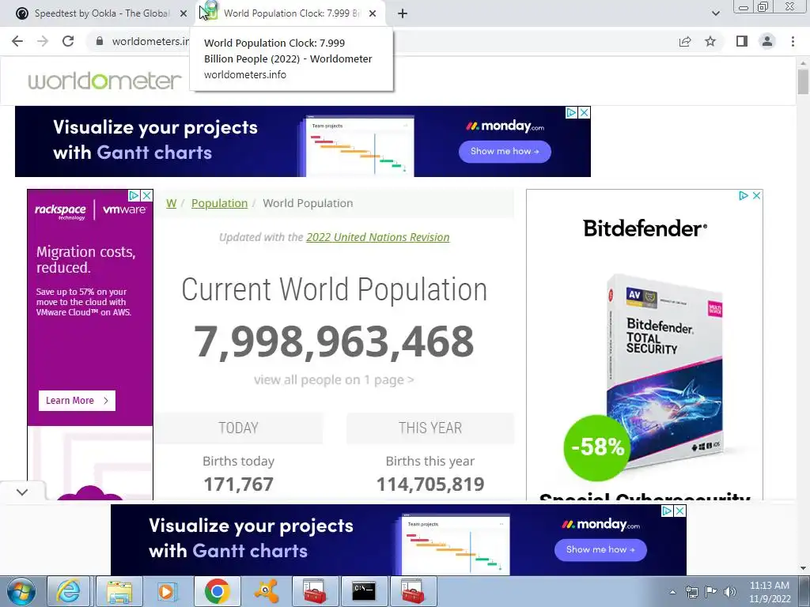Click the page vertical scrollbar thumb
This screenshot has height=607, width=810.
pyautogui.click(x=803, y=81)
